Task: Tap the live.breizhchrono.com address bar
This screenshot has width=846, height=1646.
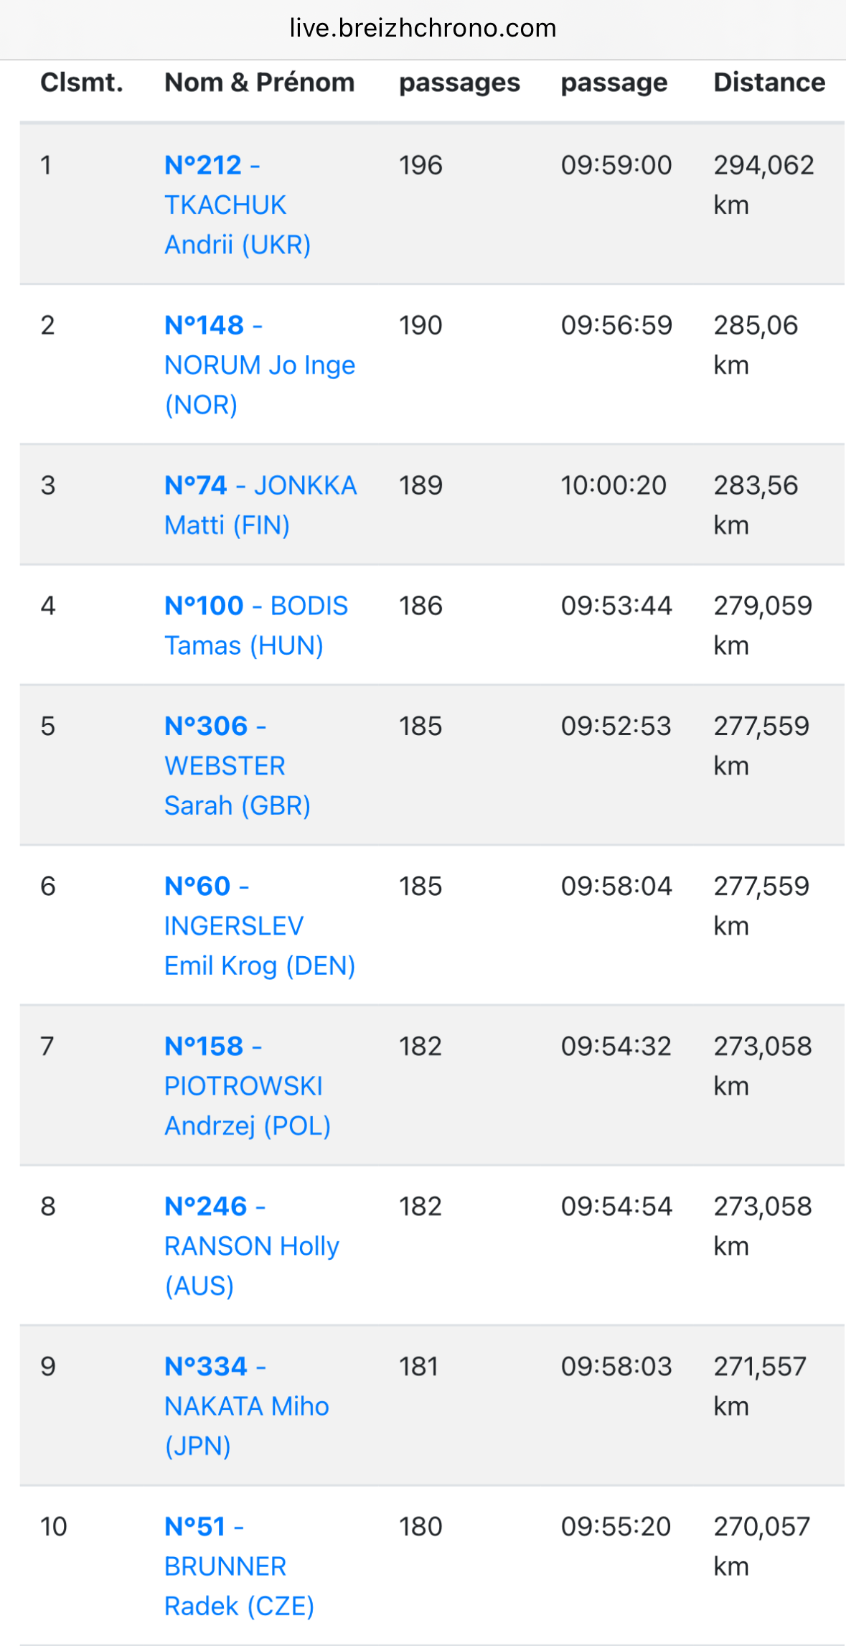Action: tap(423, 28)
